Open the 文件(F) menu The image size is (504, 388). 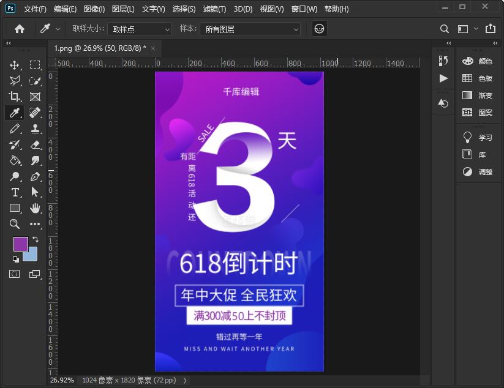[35, 9]
